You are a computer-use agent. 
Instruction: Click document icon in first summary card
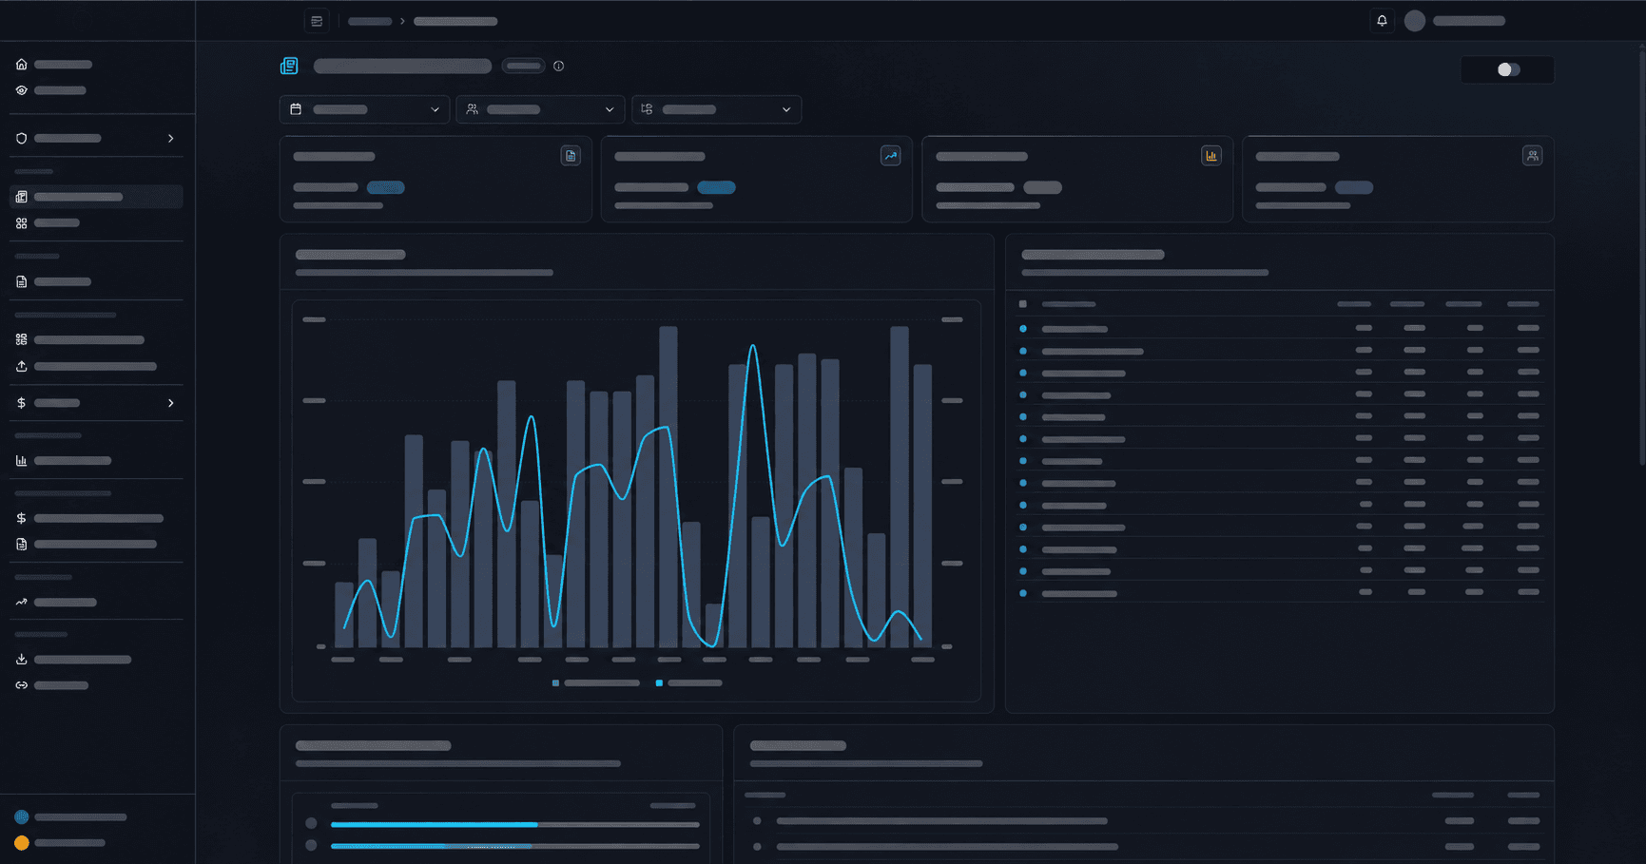pos(571,156)
